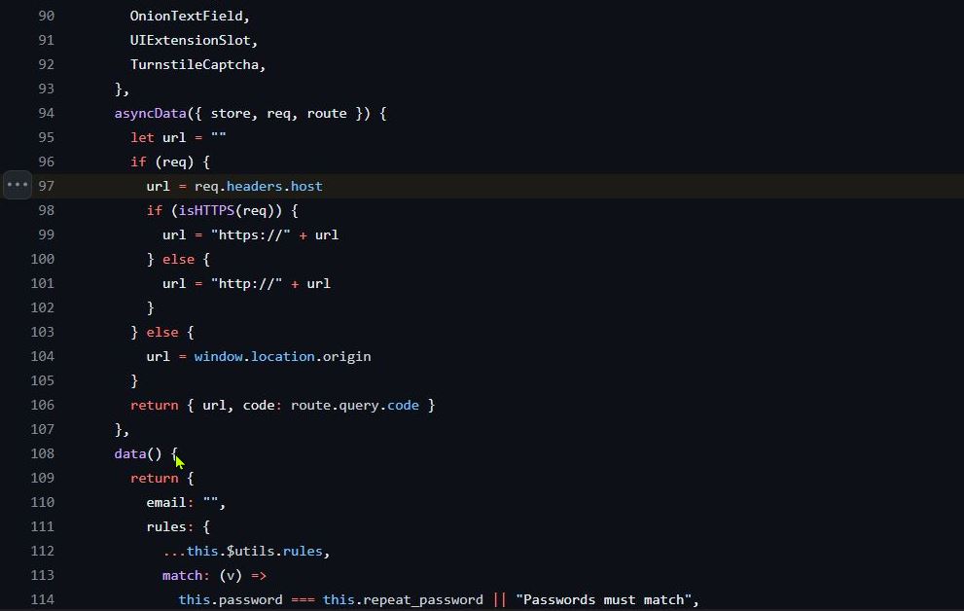Select line number 108
Screen dimensions: 964x611
[x=43, y=453]
